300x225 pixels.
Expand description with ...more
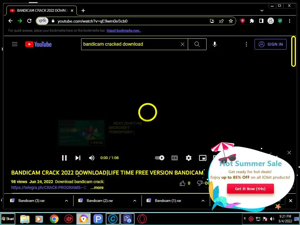pos(97,187)
